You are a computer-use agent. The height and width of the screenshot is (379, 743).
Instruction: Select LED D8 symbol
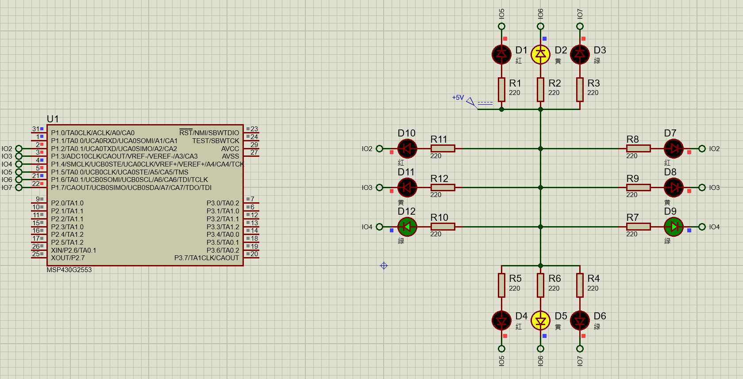click(x=674, y=187)
